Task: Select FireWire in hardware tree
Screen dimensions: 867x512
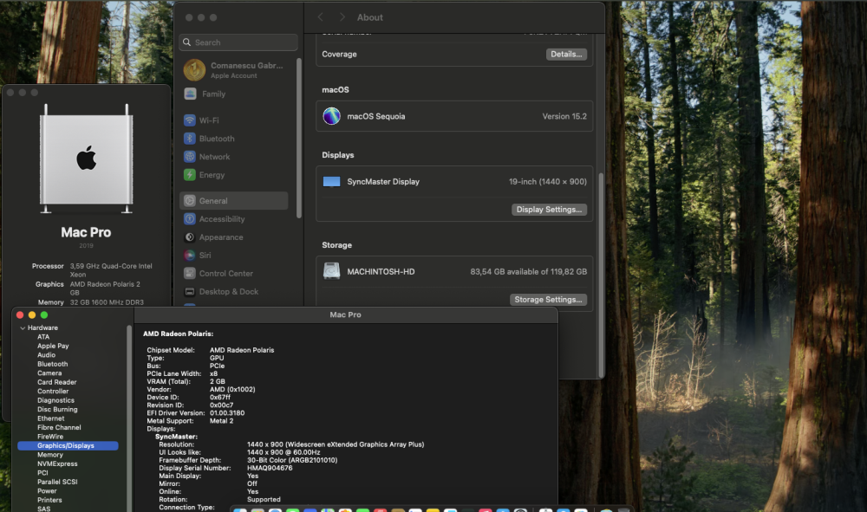Action: click(x=50, y=437)
